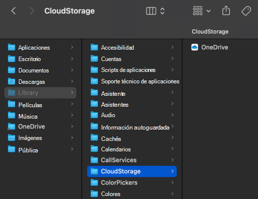This screenshot has width=258, height=199.
Task: Select the 'Colores' folder name
Action: [x=111, y=194]
